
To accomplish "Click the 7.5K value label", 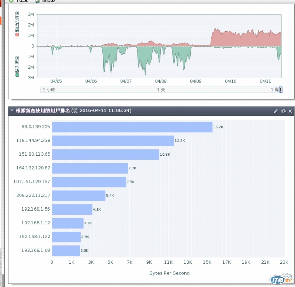I will pos(131,182).
